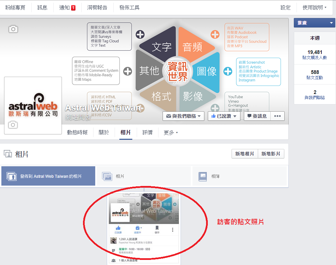
Task: Click 本週 heading in sidebar
Action: coord(315,38)
